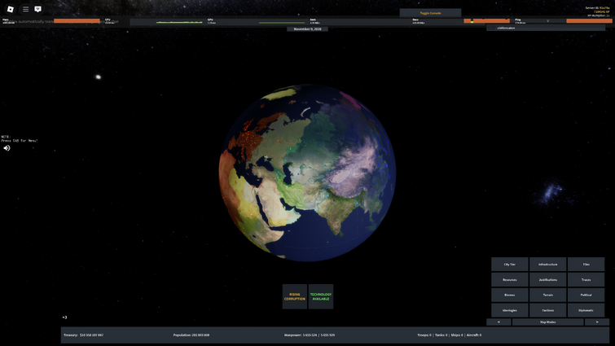Screen dimensions: 615x346
Task: Switch to Biomes map mode
Action: pos(509,295)
